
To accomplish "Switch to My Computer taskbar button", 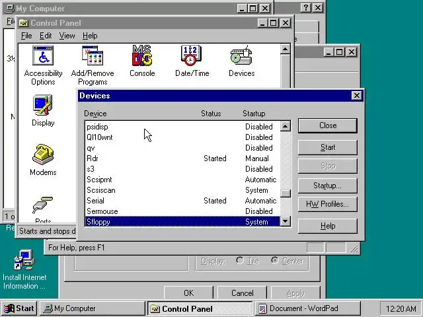I will click(x=93, y=308).
